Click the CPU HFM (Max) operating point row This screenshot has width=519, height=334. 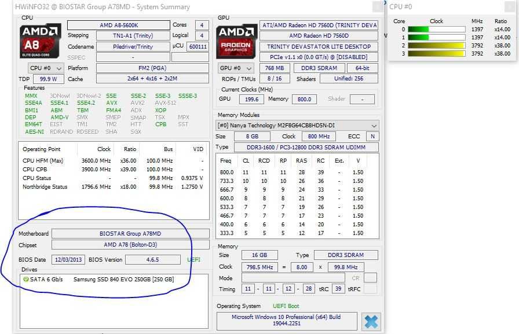coord(113,161)
